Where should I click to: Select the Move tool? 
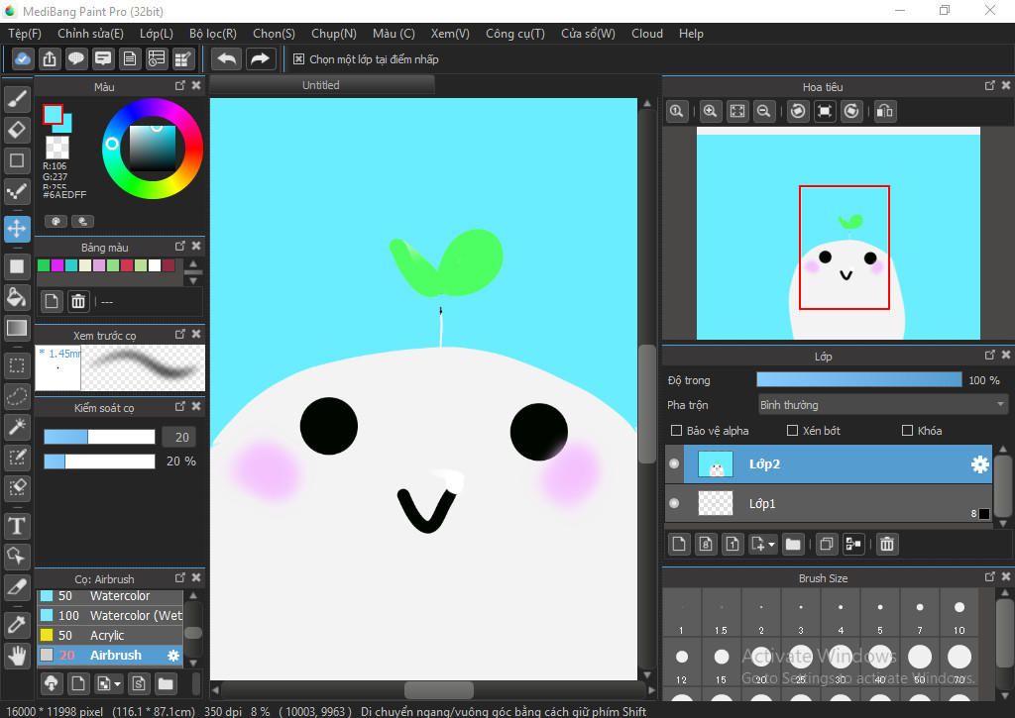17,229
